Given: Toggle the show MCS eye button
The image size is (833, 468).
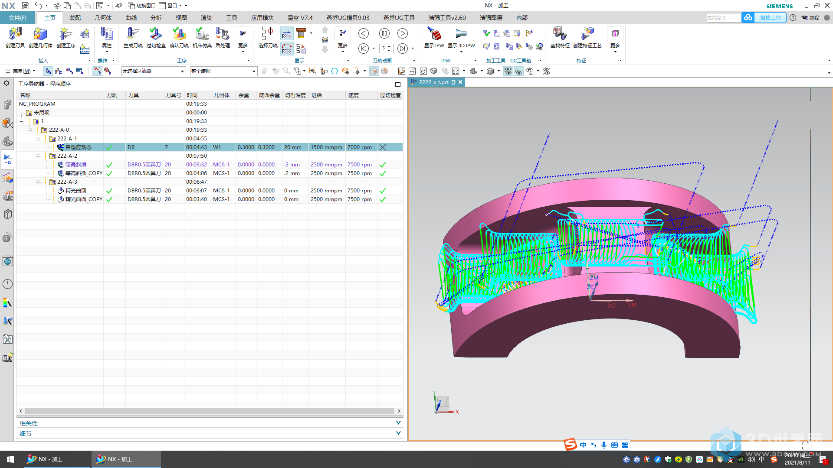Looking at the screenshot, I should click(x=508, y=71).
